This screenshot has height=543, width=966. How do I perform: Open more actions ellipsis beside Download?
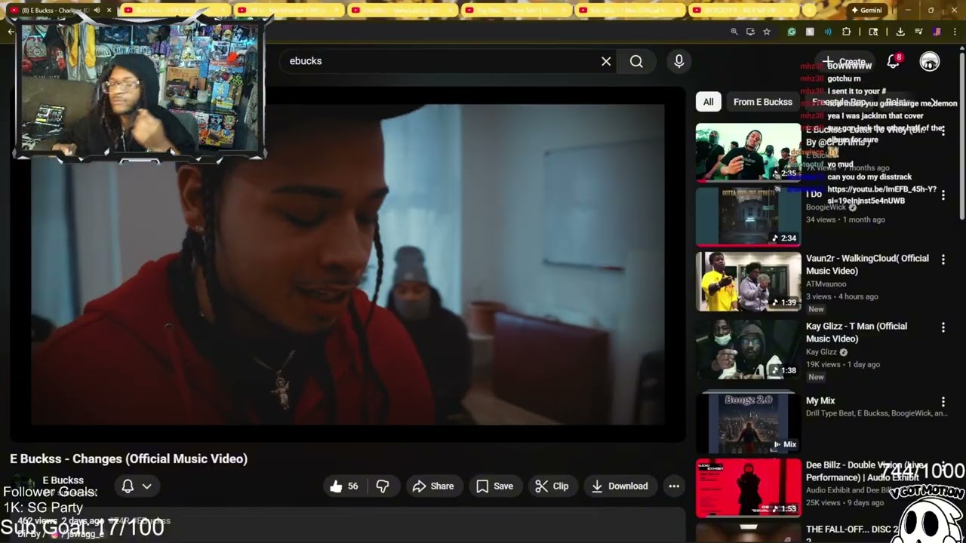674,486
